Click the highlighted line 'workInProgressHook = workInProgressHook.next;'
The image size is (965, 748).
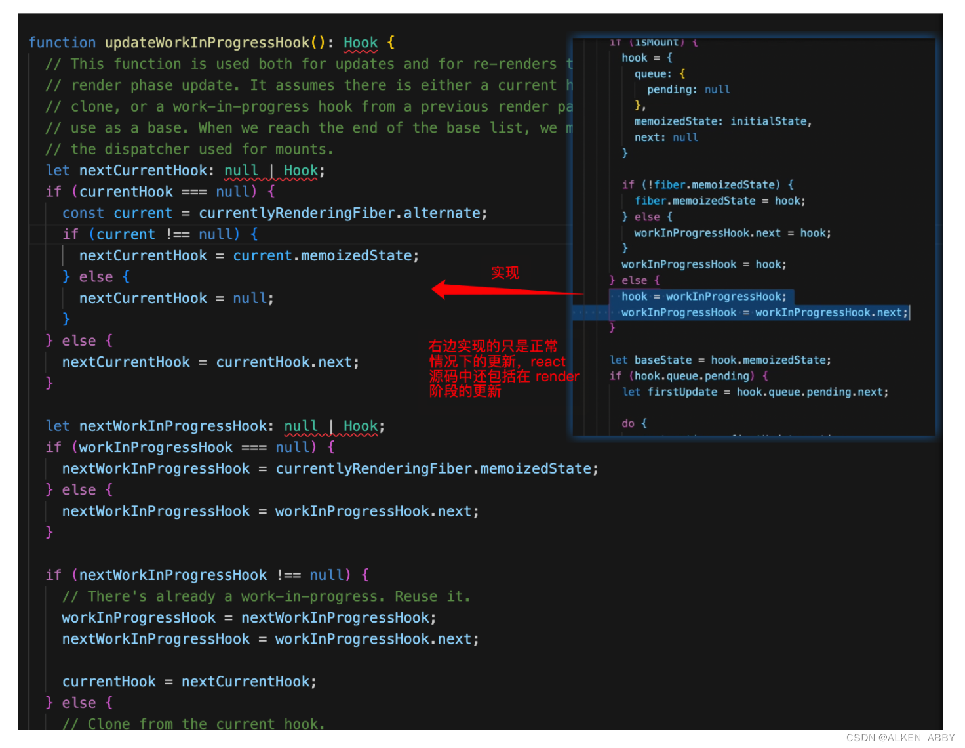click(765, 313)
